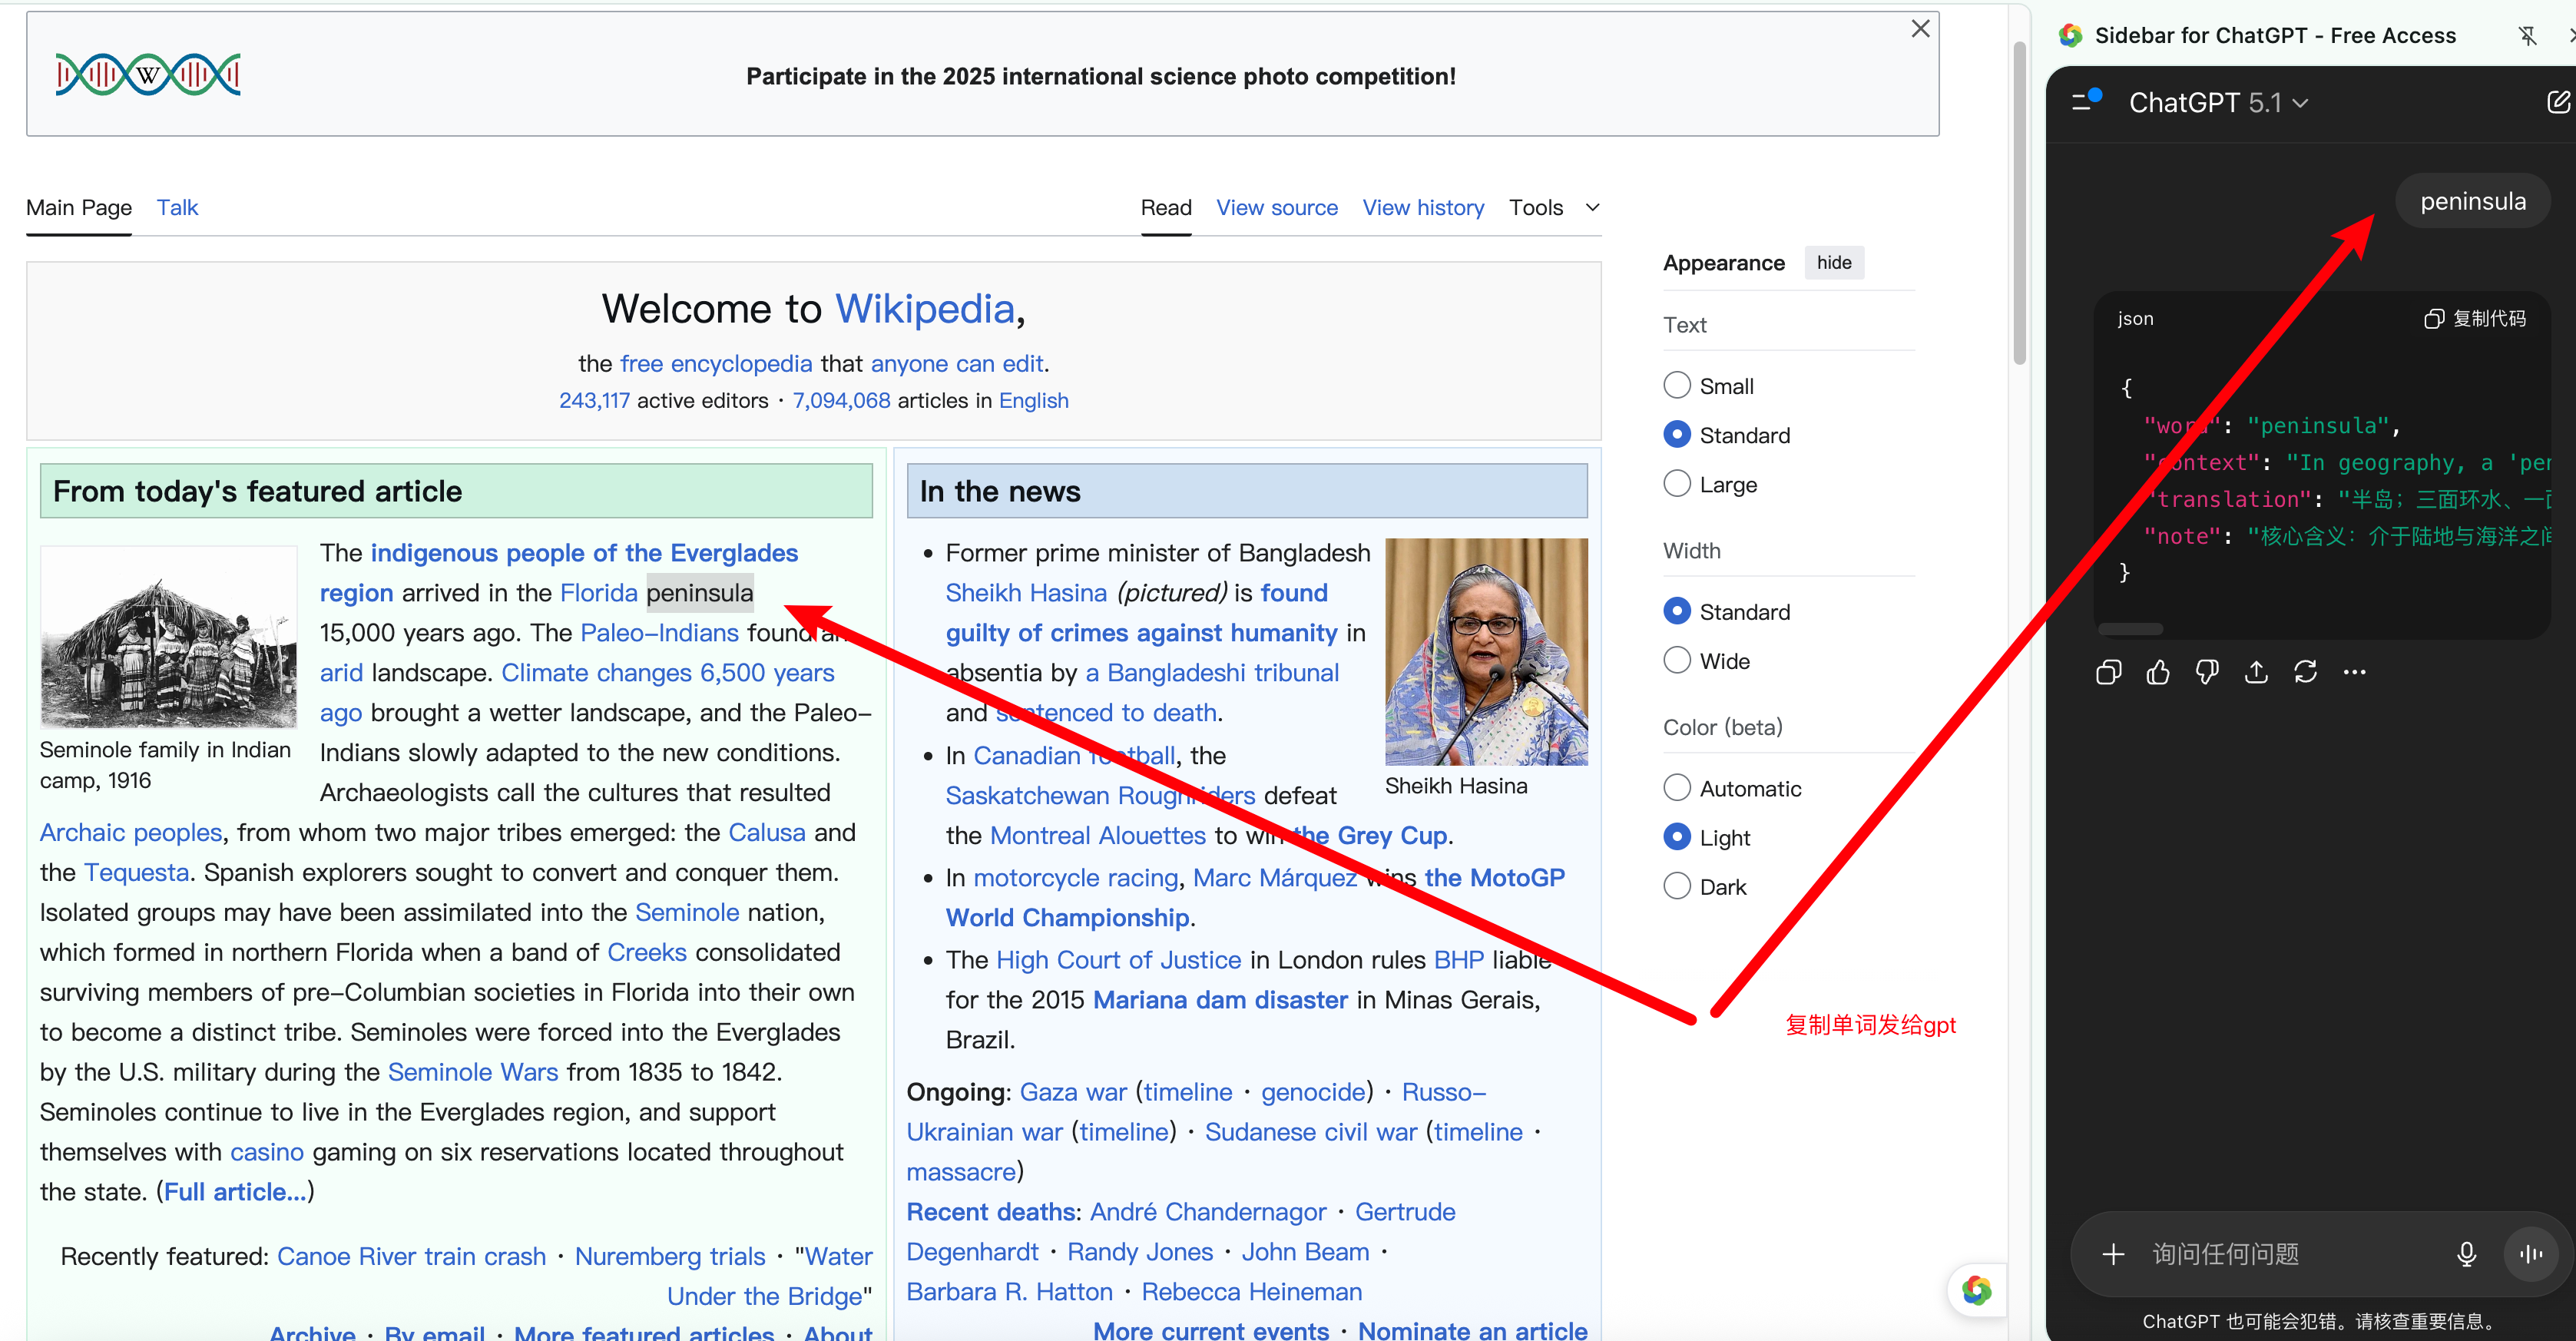Viewport: 2576px width, 1341px height.
Task: Start new chat via compose icon
Action: tap(2558, 102)
